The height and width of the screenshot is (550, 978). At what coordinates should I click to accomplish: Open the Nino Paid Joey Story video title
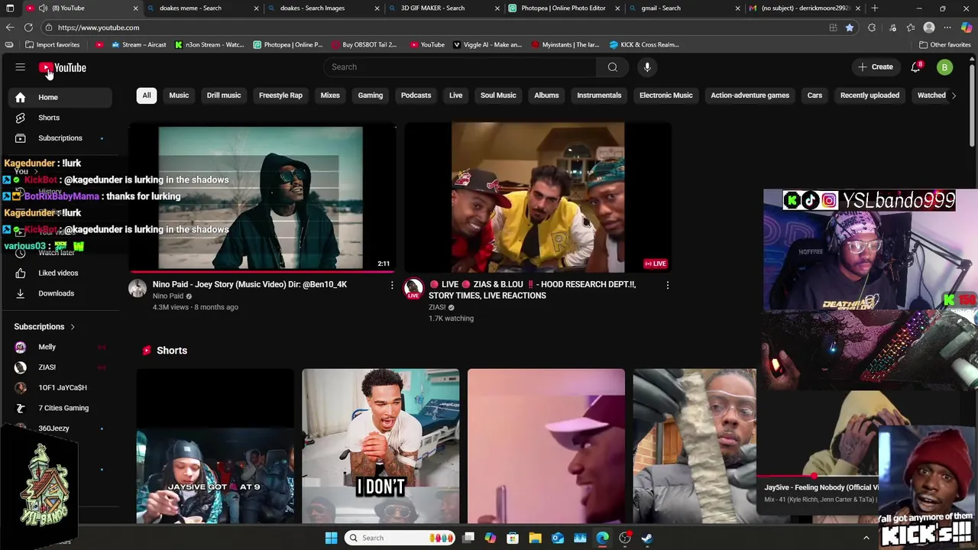point(250,284)
